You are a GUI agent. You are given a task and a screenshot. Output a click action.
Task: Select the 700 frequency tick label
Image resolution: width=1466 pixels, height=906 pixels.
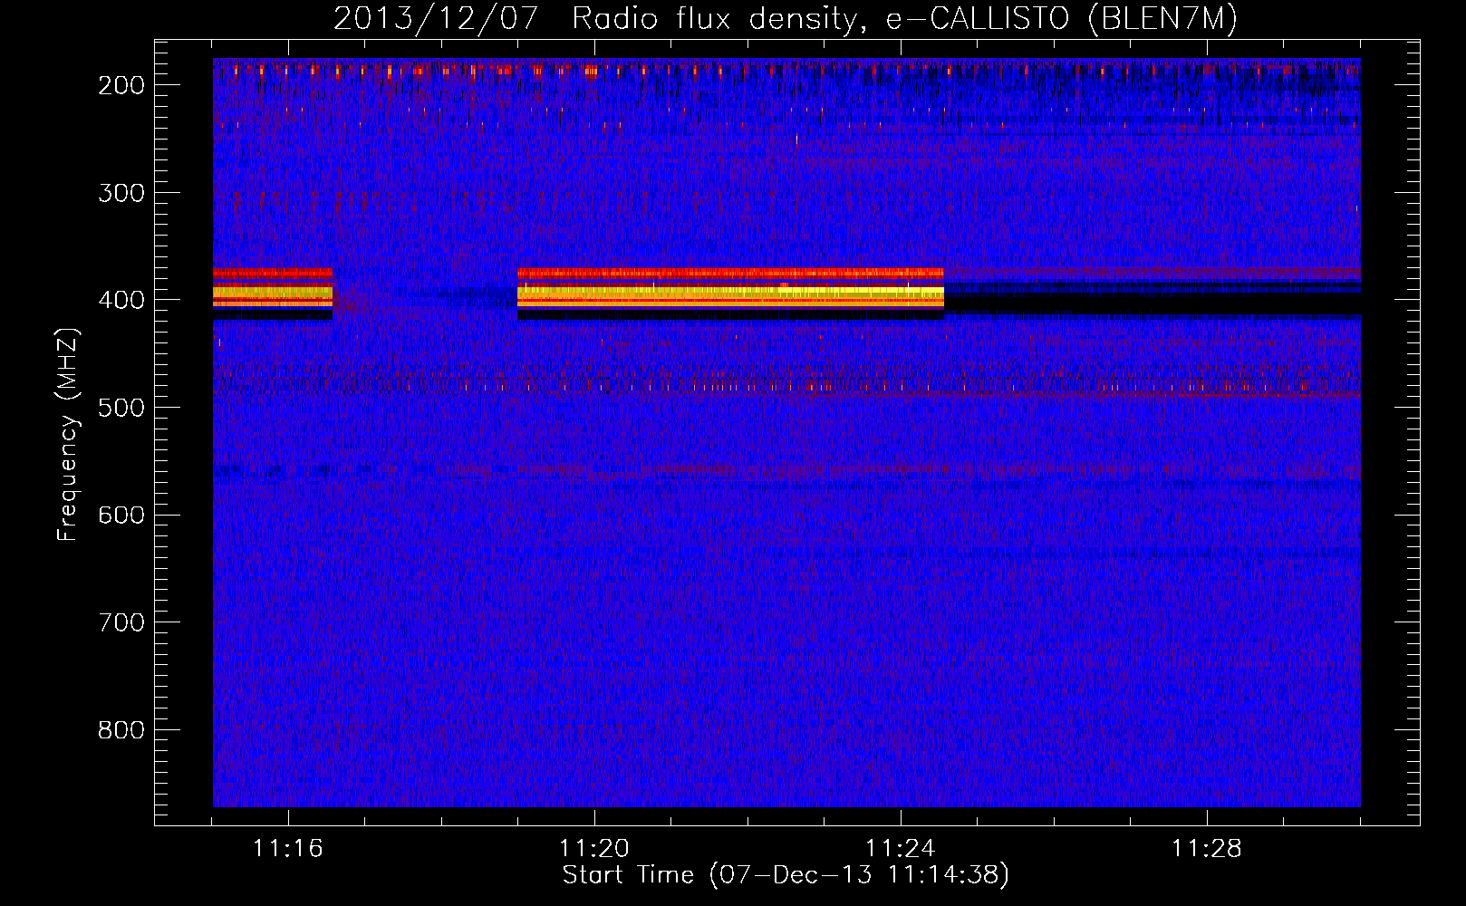[121, 622]
